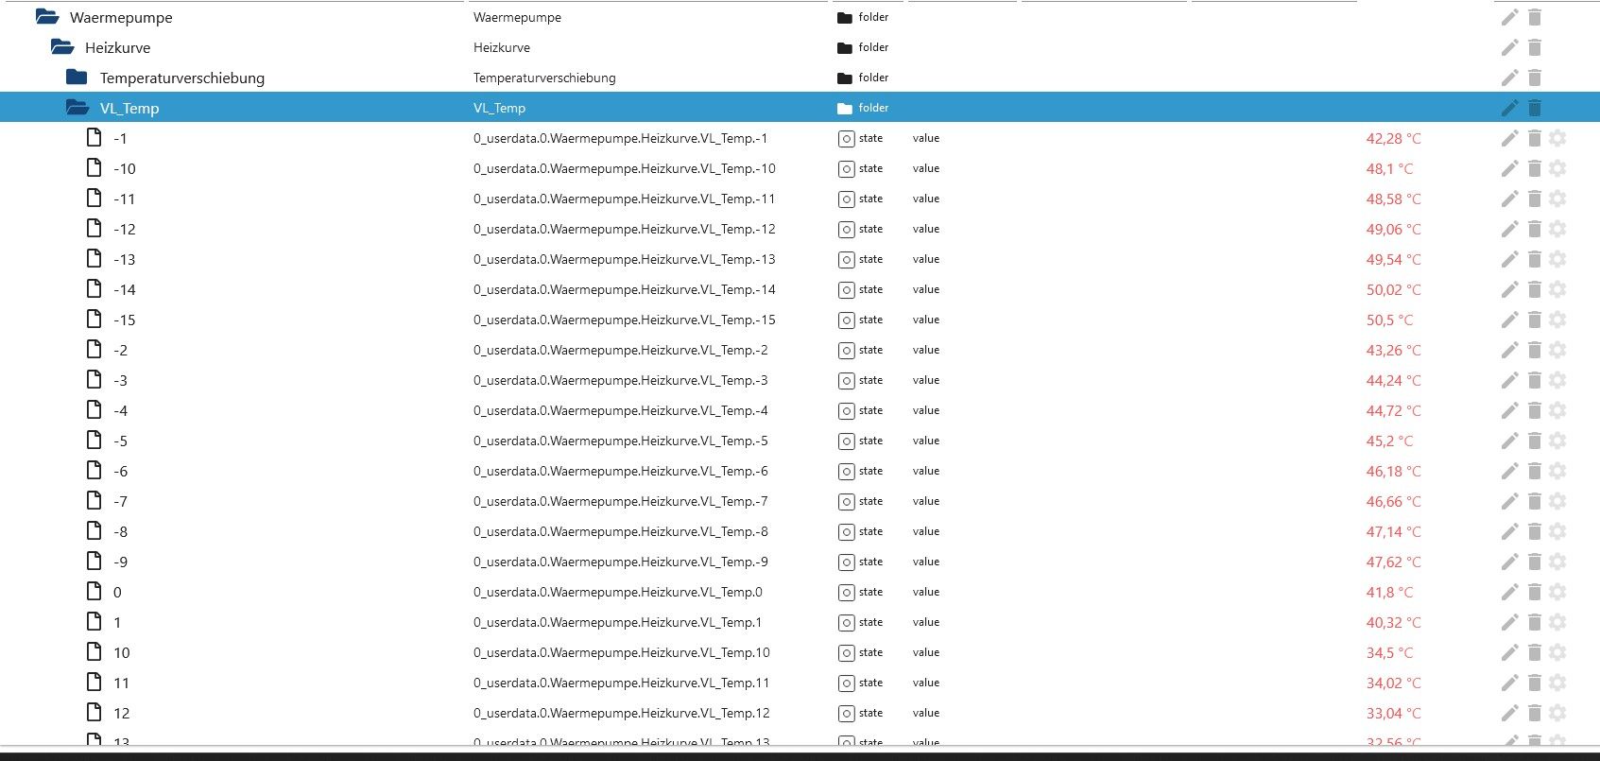Click ID 0_userdata.0.Waermepumpe.Heizkurve.VL_Temp.11
The image size is (1600, 761).
622,683
